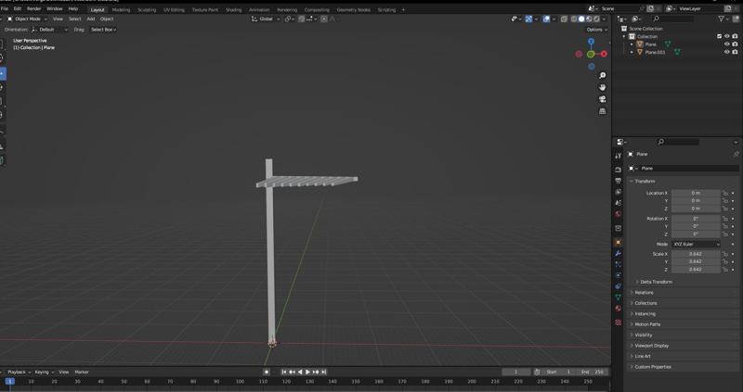Open the Scene properties tab
743x392 pixels.
coord(618,203)
